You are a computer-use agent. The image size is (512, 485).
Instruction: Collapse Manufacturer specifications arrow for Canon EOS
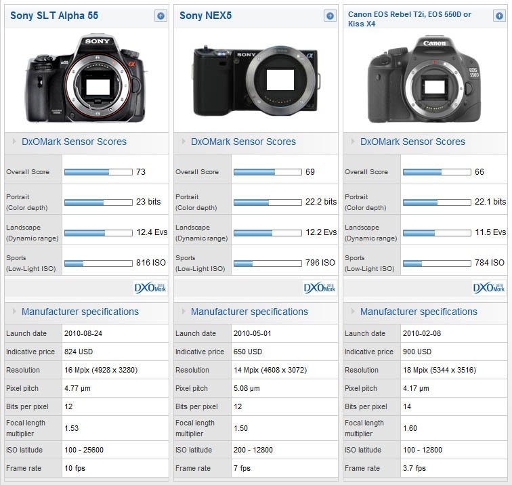(x=352, y=312)
